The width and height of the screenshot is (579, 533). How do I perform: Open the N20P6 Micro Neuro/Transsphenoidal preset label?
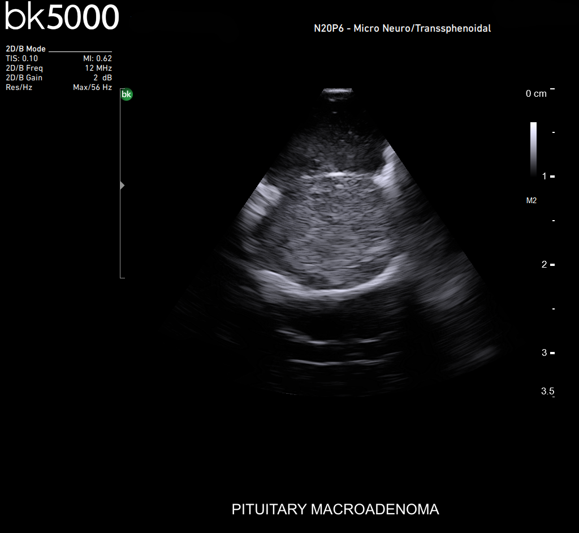(402, 28)
